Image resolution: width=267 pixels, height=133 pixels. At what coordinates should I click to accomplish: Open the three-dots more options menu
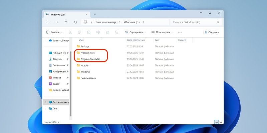click(x=180, y=32)
